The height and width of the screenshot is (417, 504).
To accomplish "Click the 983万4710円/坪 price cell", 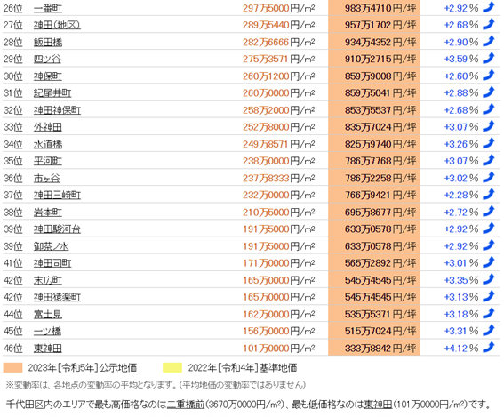I will click(374, 8).
